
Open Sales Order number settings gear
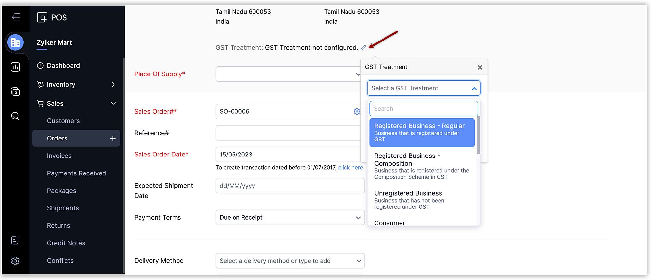pyautogui.click(x=357, y=112)
